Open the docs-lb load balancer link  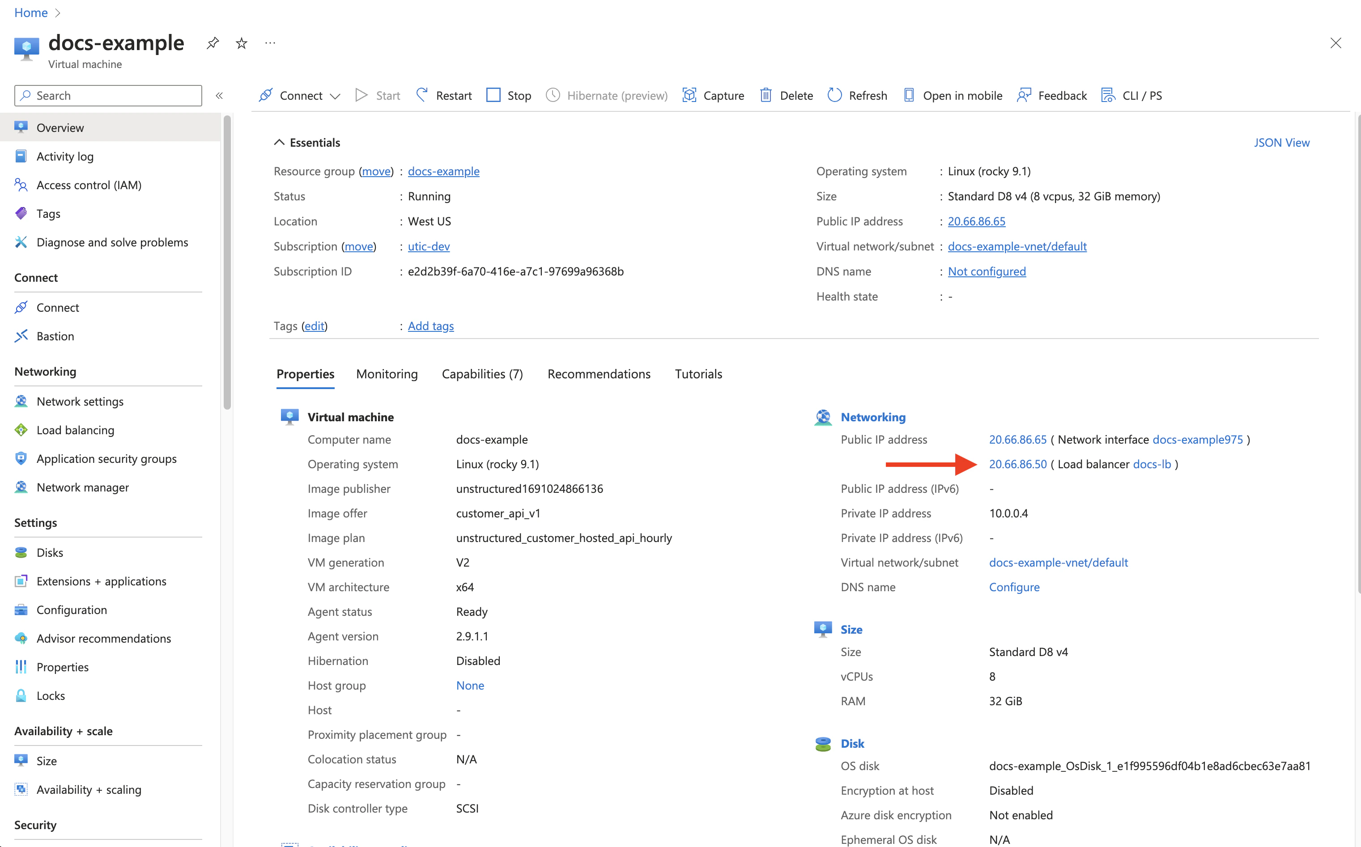tap(1152, 464)
